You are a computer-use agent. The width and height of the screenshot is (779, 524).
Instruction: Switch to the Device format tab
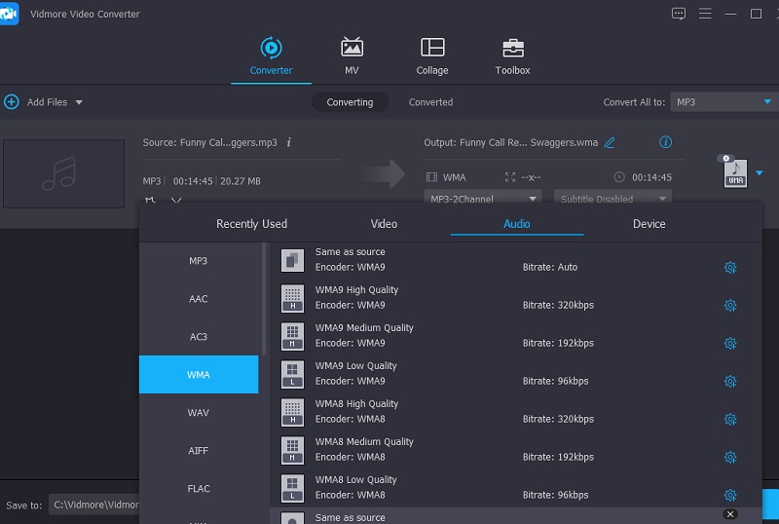(649, 224)
